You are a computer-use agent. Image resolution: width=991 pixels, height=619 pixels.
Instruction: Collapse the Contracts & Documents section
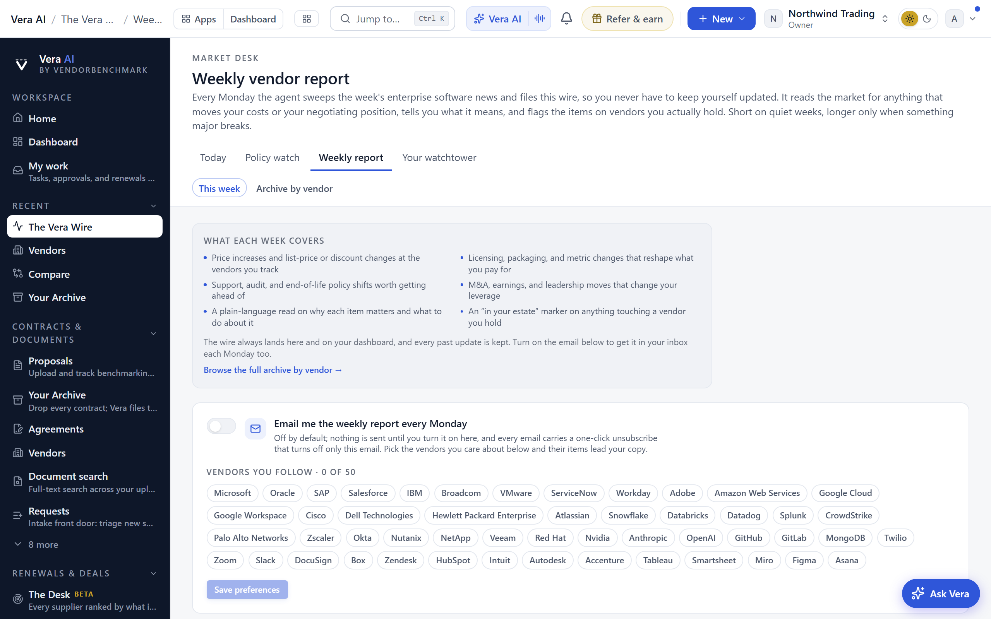pyautogui.click(x=154, y=333)
